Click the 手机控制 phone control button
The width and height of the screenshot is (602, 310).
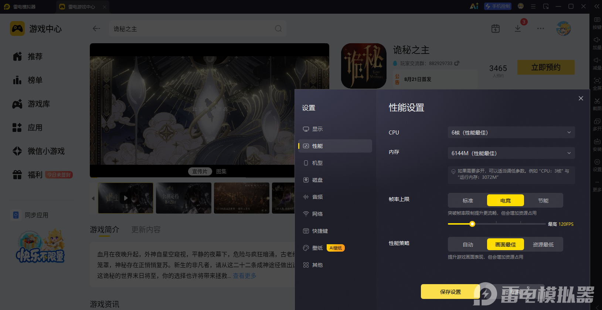(x=498, y=6)
